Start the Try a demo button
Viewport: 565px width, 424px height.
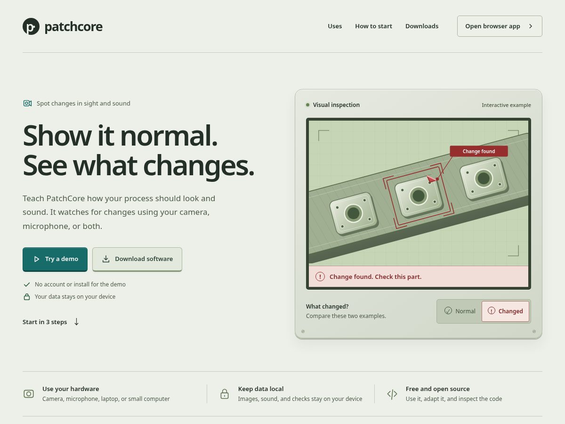55,259
